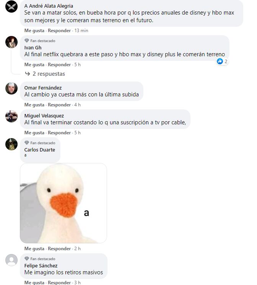The height and width of the screenshot is (285, 257).
Task: Toggle Me gusta on Miguel Velasquez's comment
Action: point(34,133)
